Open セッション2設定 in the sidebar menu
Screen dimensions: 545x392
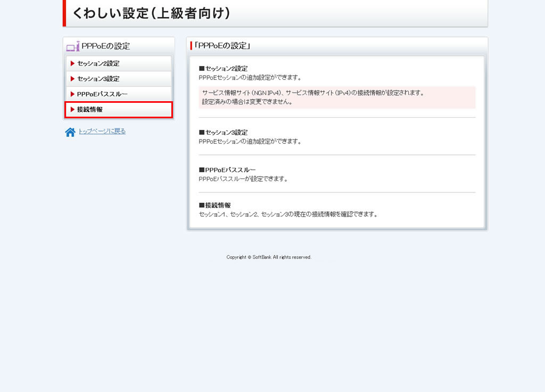click(98, 63)
